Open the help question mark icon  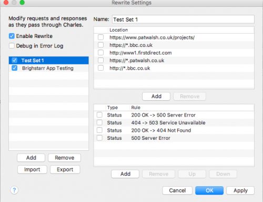click(x=14, y=190)
